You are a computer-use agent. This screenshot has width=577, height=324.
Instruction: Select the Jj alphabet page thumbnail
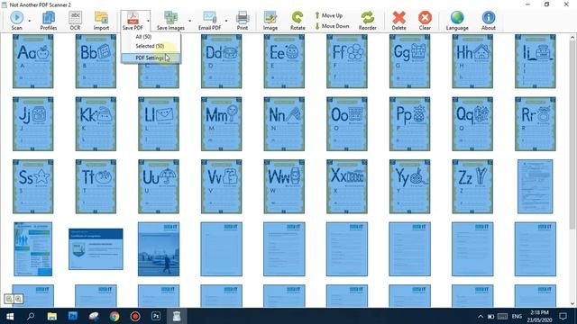(33, 124)
